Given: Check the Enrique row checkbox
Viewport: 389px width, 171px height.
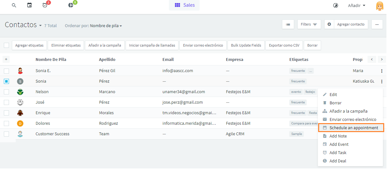Looking at the screenshot, I should [x=6, y=113].
